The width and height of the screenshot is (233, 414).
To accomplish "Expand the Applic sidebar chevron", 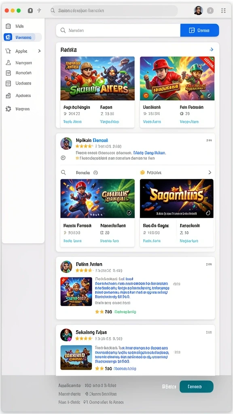I will 39,51.
